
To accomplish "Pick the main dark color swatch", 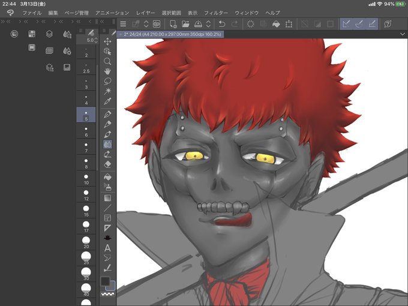I will tap(105, 281).
